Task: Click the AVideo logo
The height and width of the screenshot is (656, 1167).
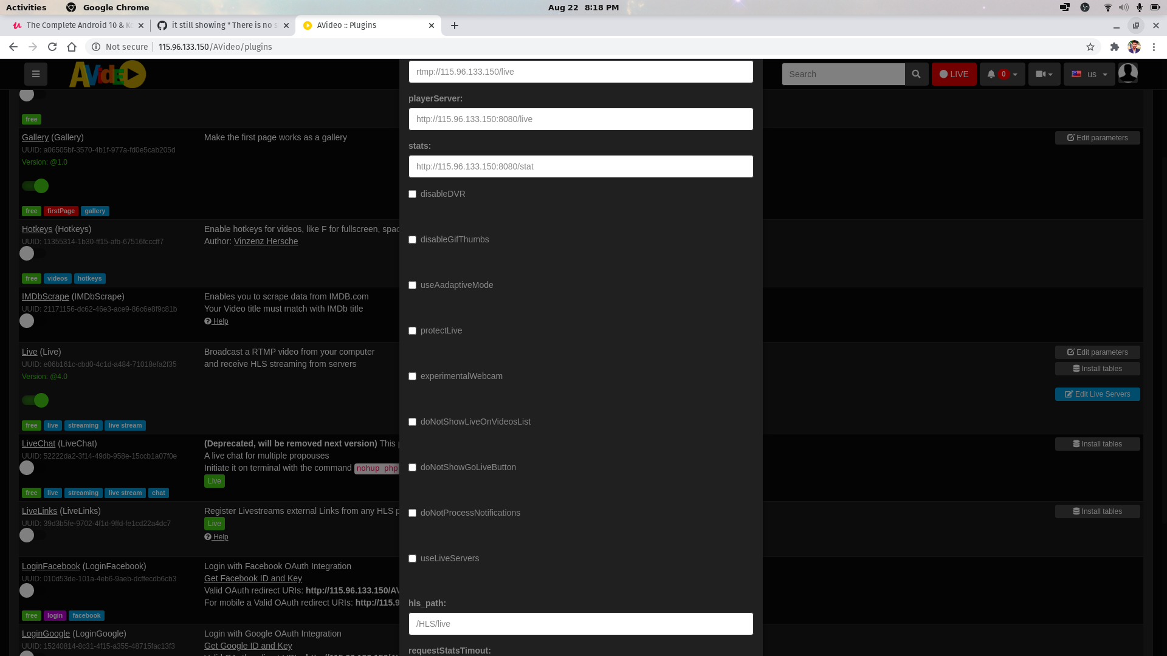Action: pyautogui.click(x=107, y=73)
